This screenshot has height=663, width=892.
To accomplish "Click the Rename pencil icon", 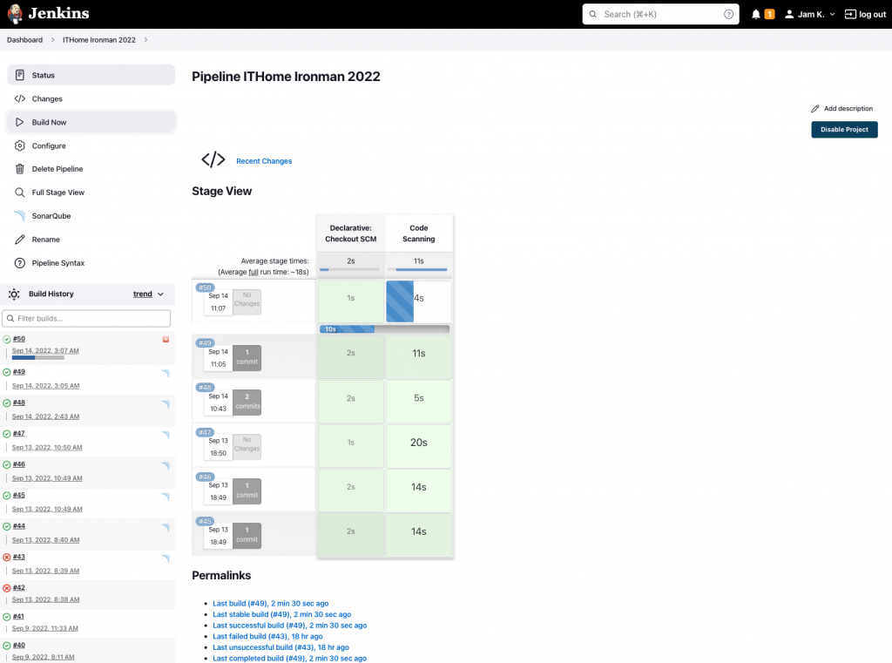I will pos(20,240).
